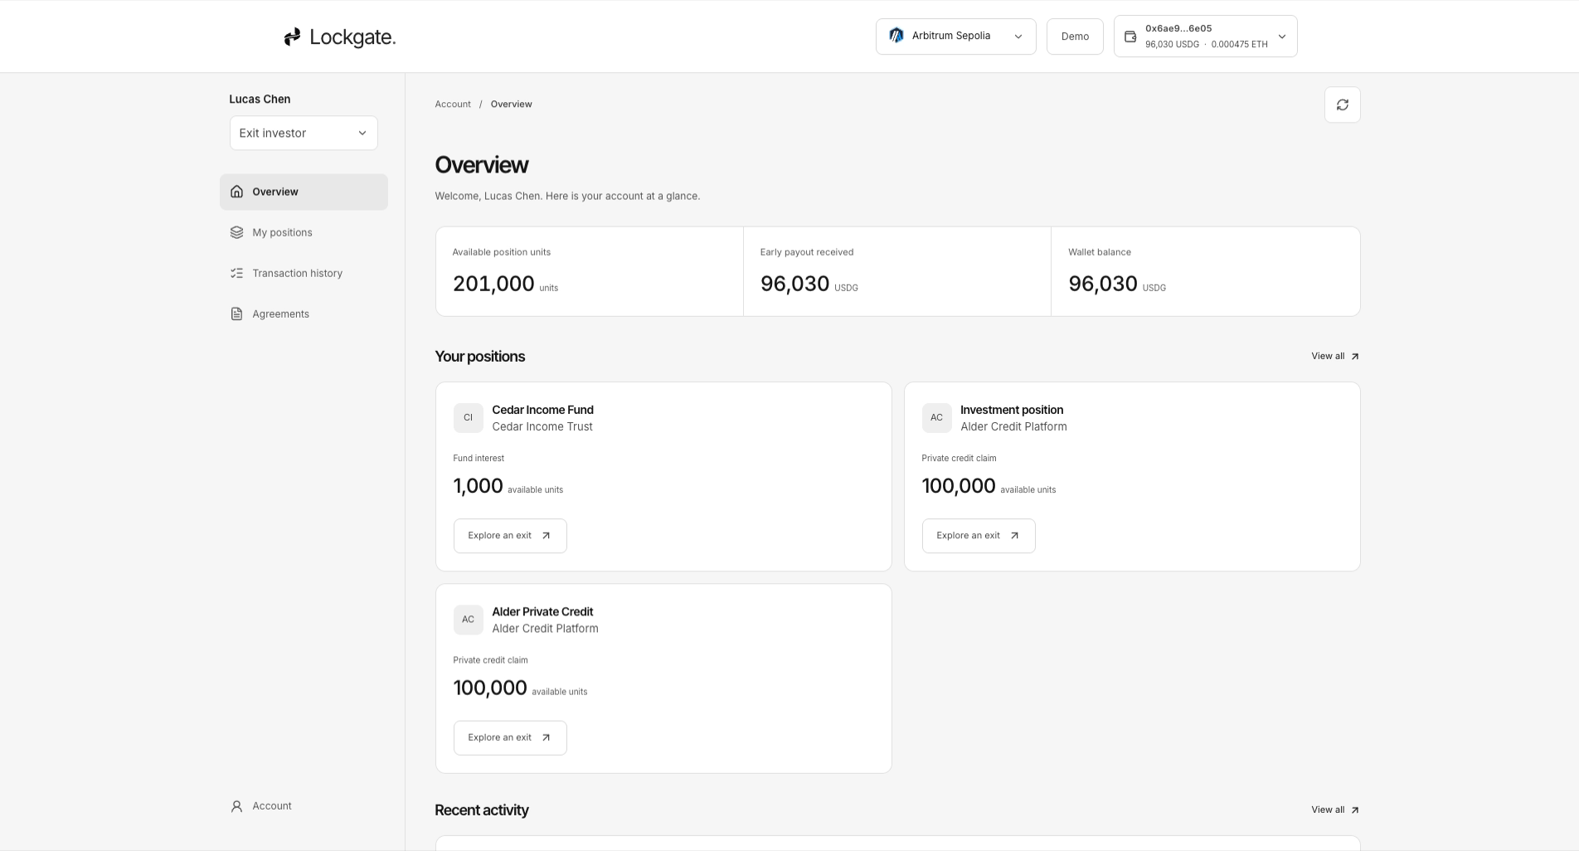Go to My positions in sidebar
The height and width of the screenshot is (851, 1579).
(x=304, y=232)
